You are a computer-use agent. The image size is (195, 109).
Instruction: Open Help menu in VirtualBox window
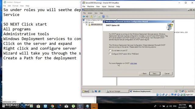click(x=118, y=7)
